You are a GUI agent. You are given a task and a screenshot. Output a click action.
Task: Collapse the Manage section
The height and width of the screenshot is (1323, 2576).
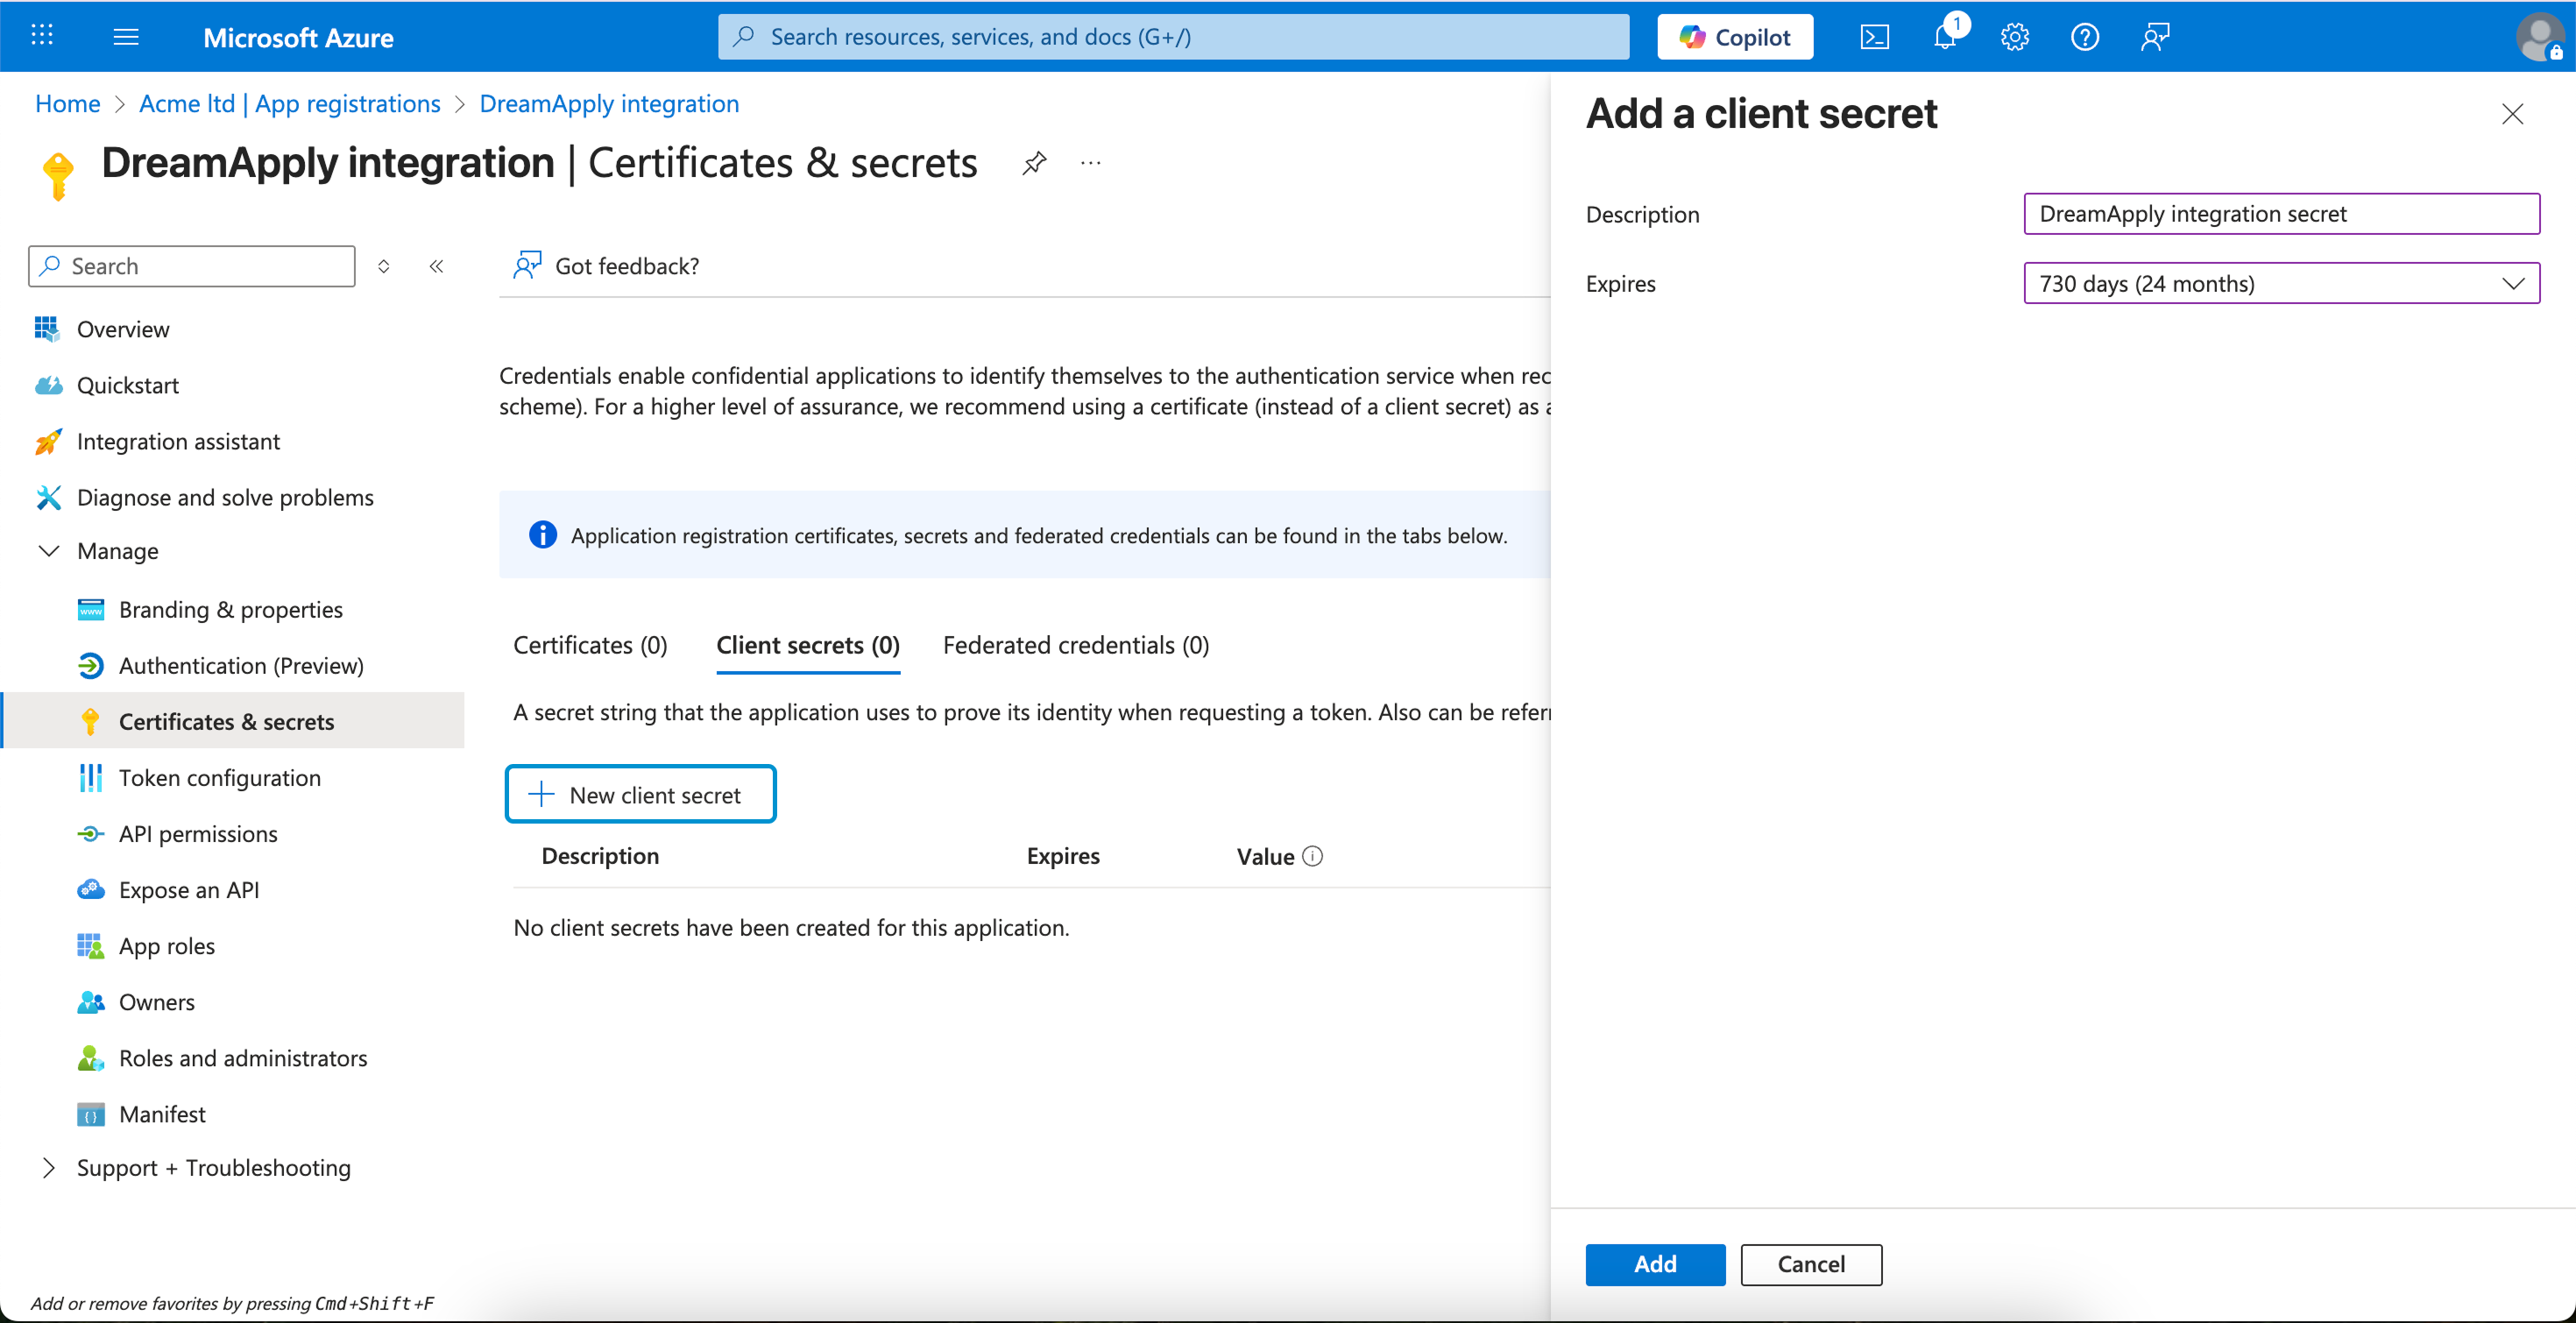coord(48,551)
